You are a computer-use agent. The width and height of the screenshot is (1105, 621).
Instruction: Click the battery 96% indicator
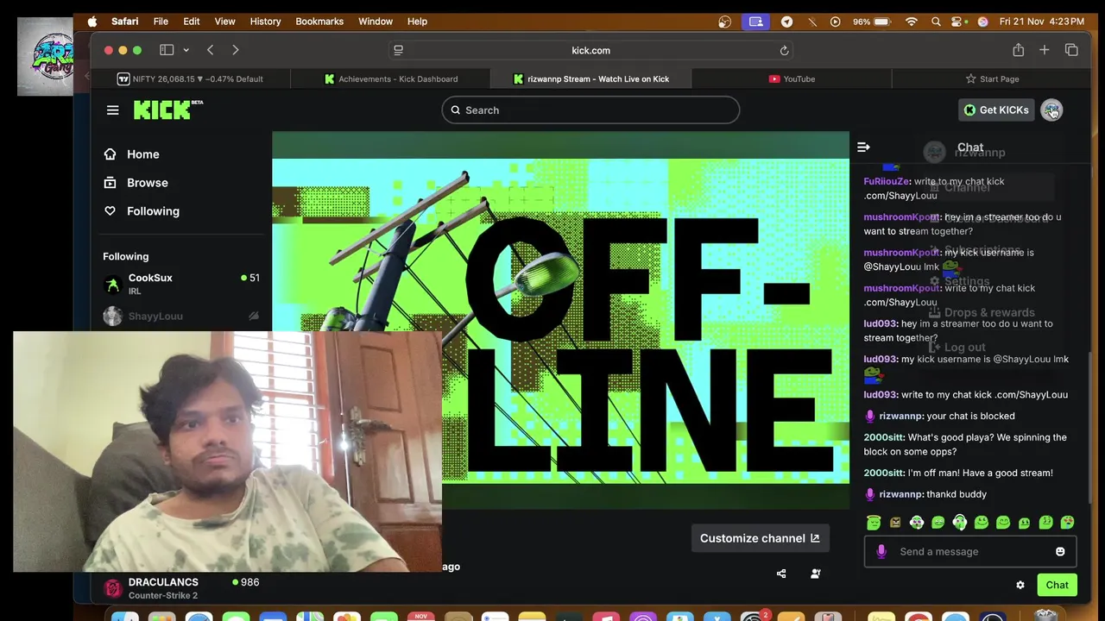coord(872,22)
